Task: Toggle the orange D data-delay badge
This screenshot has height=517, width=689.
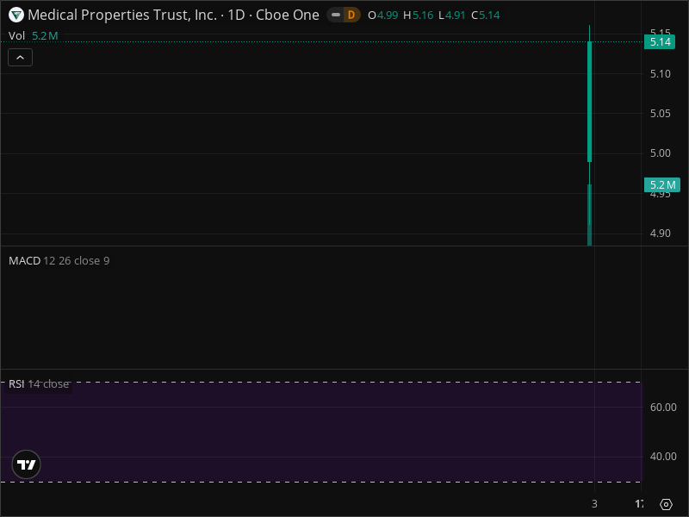Action: coord(351,15)
